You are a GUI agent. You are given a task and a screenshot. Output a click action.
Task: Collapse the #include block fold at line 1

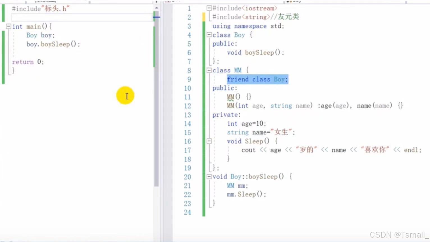(209, 8)
